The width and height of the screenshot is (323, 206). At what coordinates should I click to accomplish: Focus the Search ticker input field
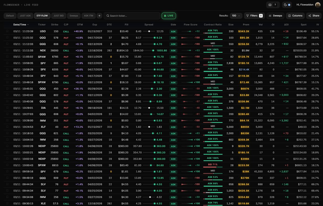pos(132,16)
